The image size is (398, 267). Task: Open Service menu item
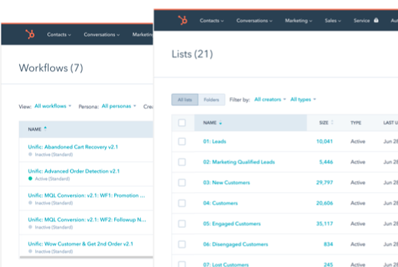coord(362,21)
